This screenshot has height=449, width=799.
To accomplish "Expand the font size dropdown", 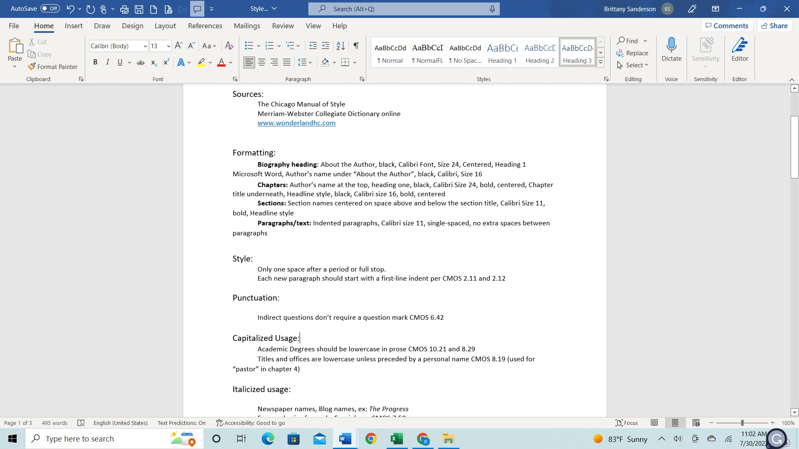I will 169,46.
